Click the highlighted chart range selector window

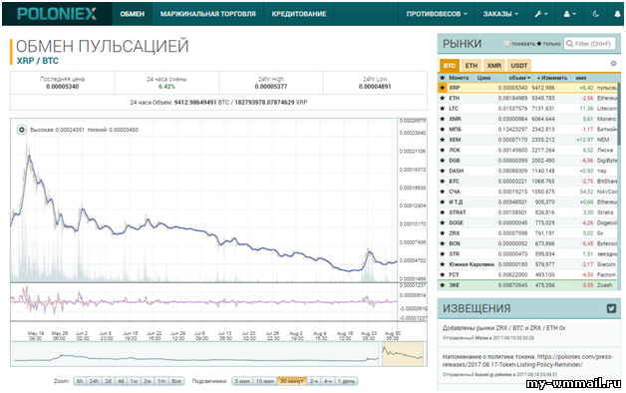[403, 354]
